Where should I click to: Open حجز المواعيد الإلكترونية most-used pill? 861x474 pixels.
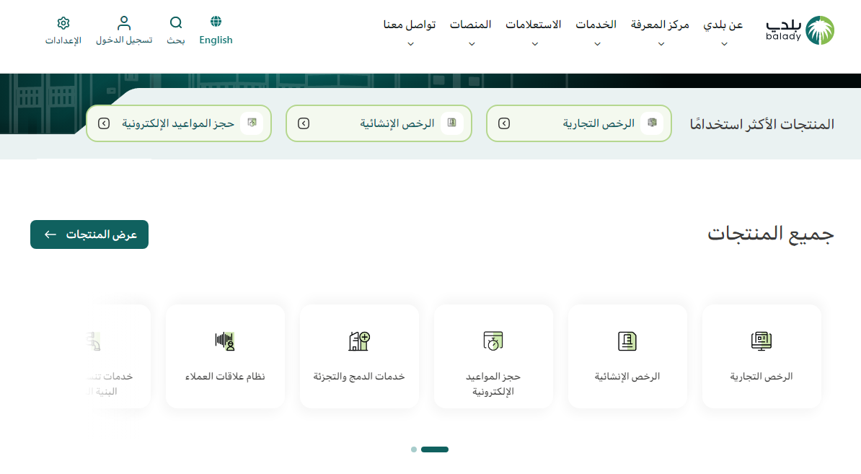[179, 123]
